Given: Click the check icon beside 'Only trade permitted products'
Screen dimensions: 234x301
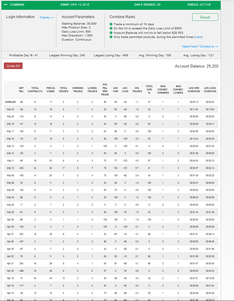Looking at the screenshot, I should pos(111,37).
